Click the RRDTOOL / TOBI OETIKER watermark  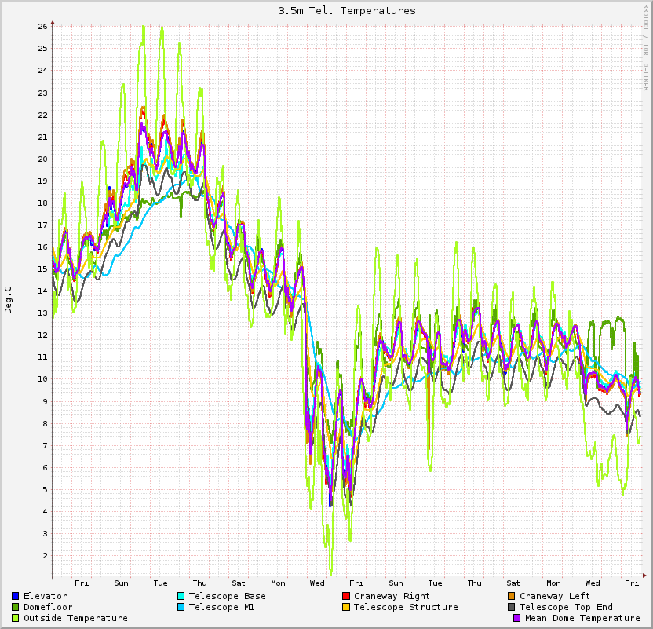tap(646, 47)
